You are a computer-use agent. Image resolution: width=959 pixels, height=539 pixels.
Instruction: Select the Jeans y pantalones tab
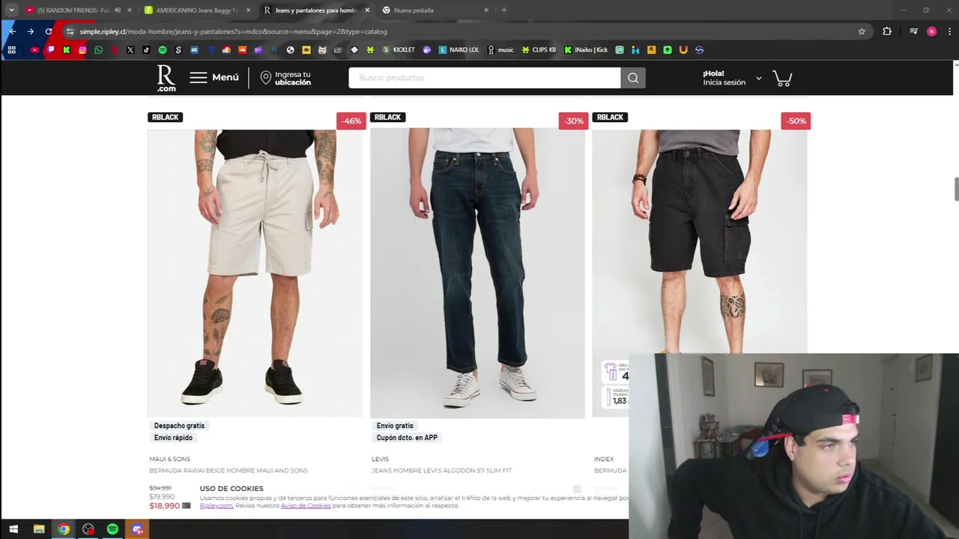point(315,10)
